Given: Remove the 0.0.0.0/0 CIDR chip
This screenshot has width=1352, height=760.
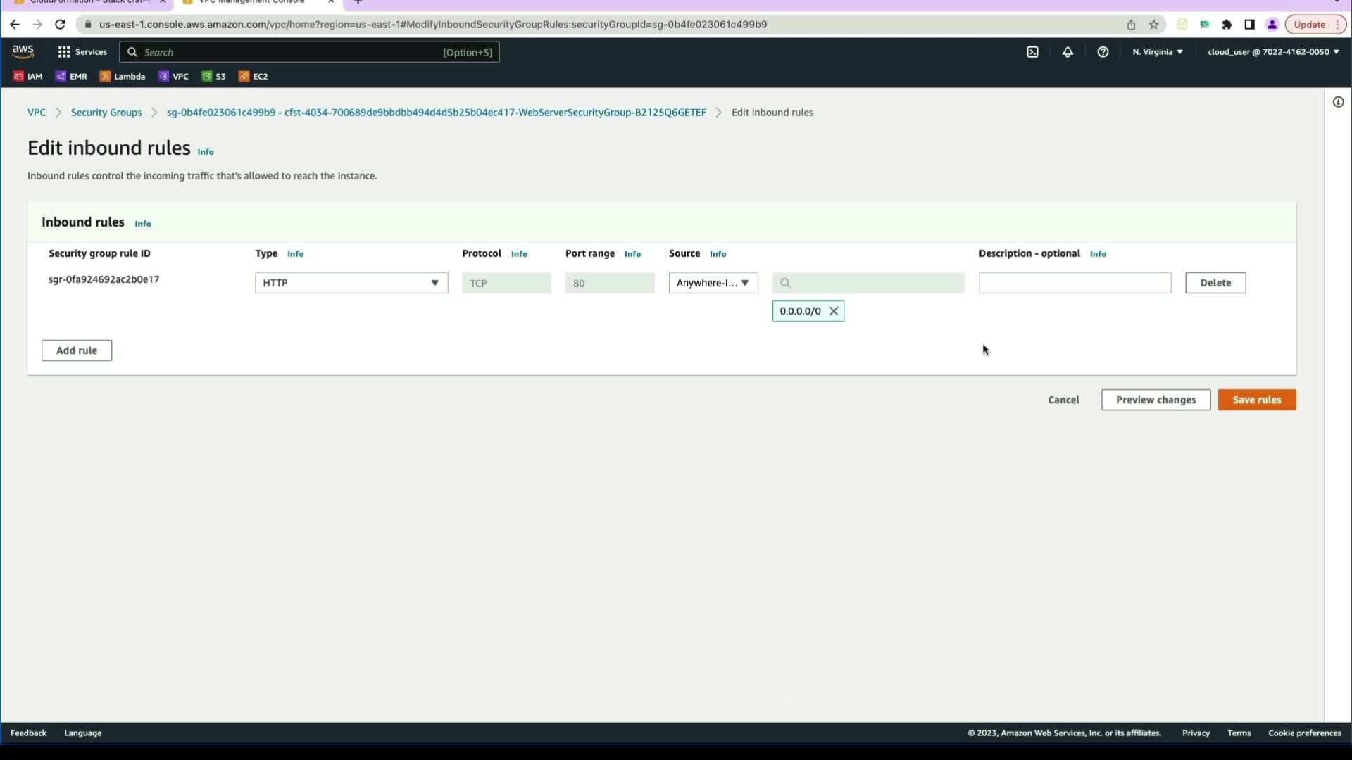Looking at the screenshot, I should [834, 311].
